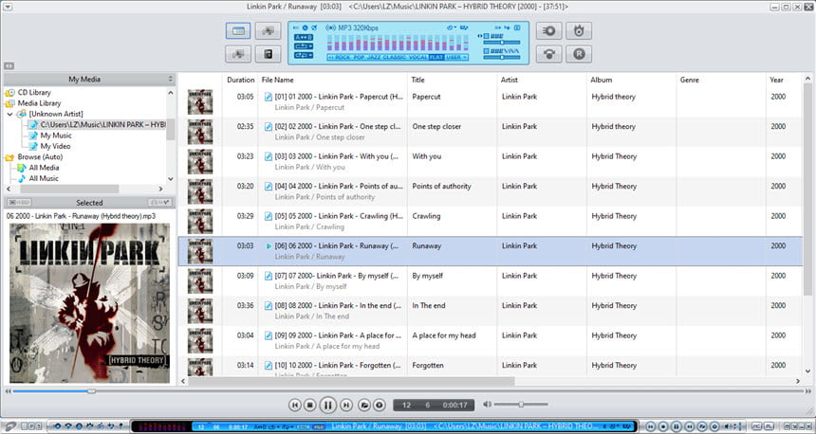Select All Media under Browse (Auto)
The height and width of the screenshot is (434, 816).
point(44,168)
